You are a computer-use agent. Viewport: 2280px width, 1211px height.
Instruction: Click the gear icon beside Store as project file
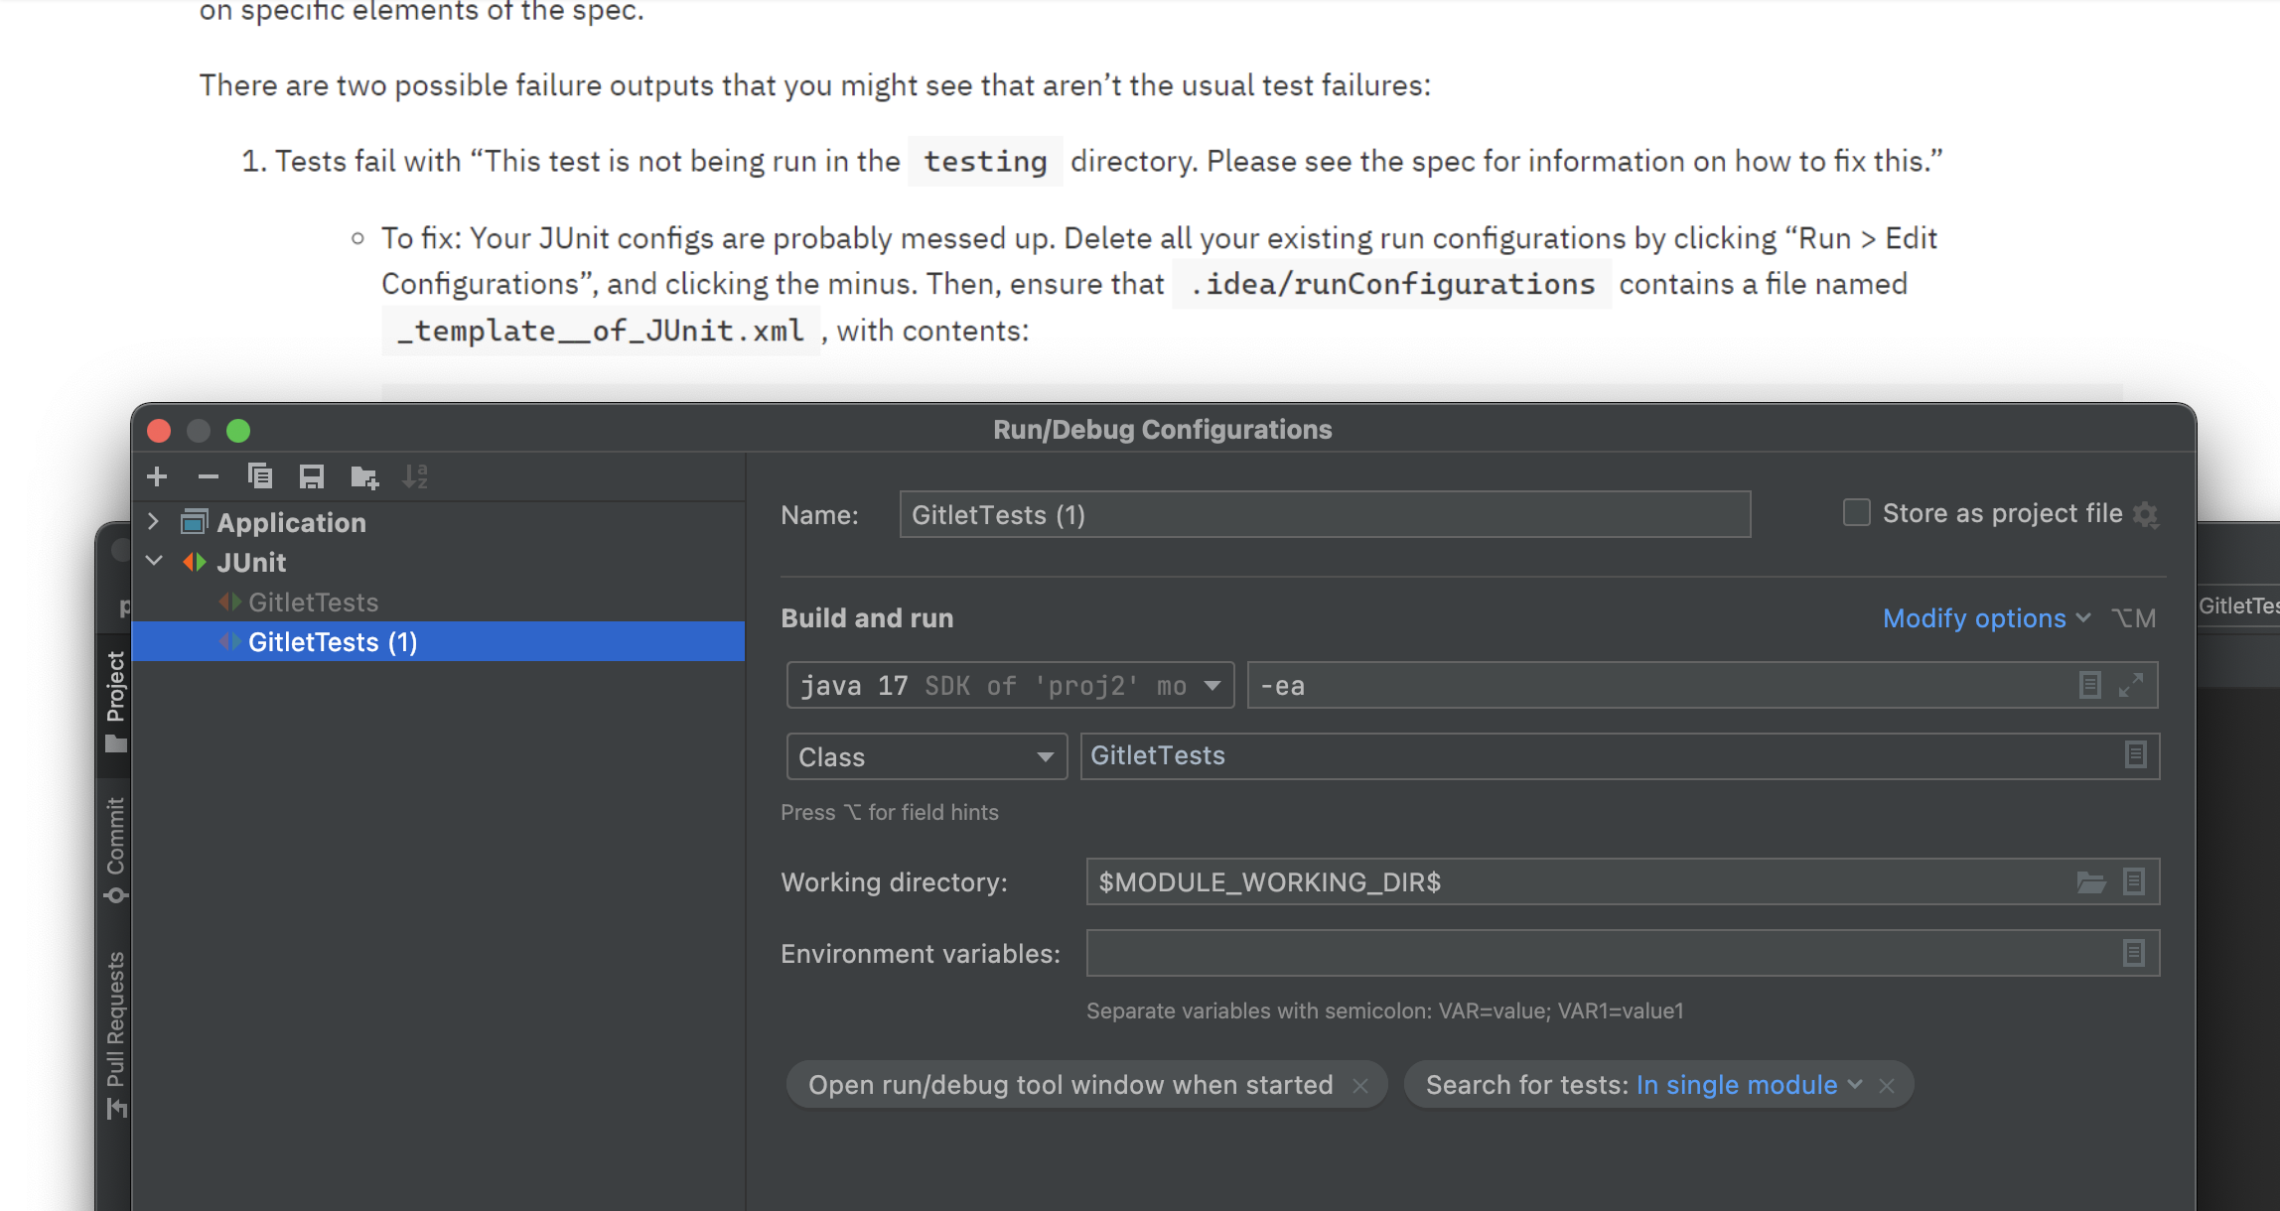(x=2145, y=514)
